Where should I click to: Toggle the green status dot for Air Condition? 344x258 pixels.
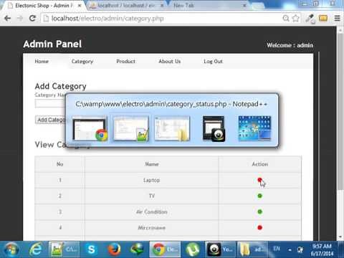point(259,211)
